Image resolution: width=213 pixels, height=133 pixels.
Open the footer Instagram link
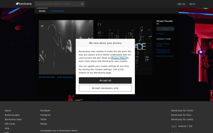pyautogui.click(x=45, y=115)
